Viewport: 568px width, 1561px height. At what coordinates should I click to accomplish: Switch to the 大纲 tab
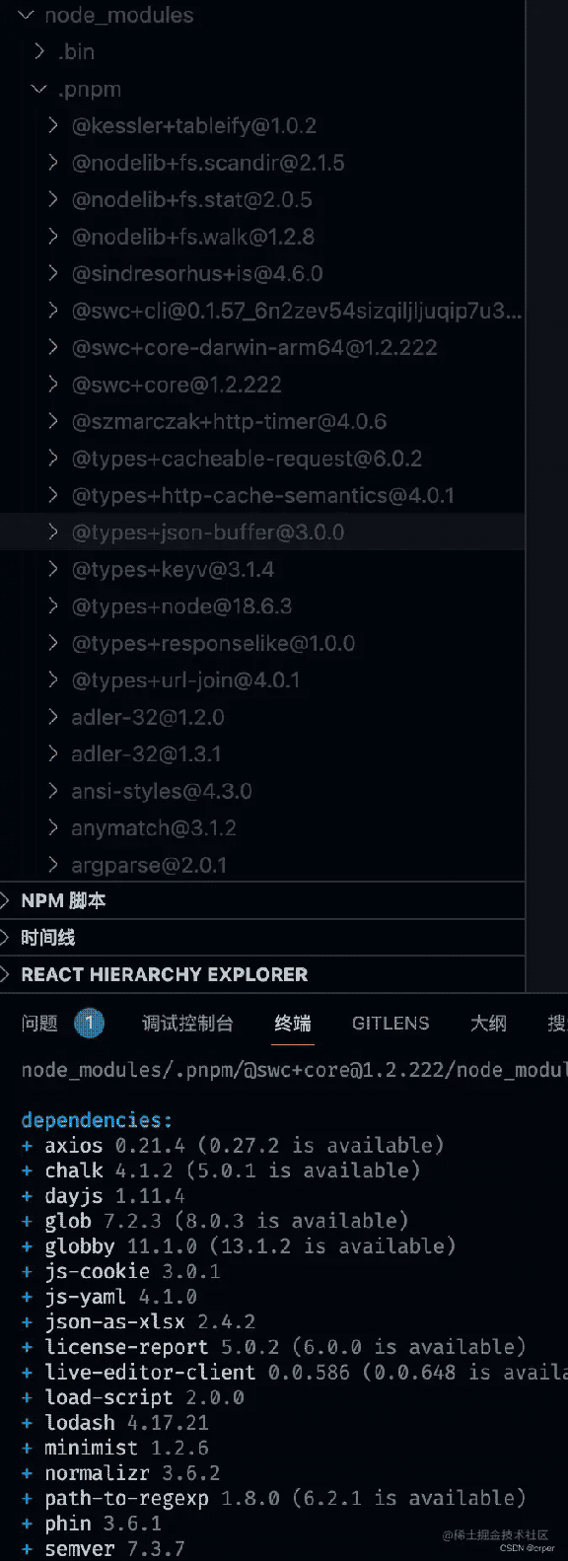(x=488, y=1023)
